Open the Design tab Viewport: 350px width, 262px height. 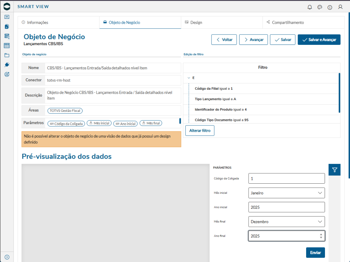point(222,22)
